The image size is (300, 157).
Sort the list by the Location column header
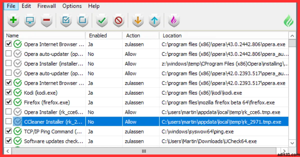click(224, 35)
